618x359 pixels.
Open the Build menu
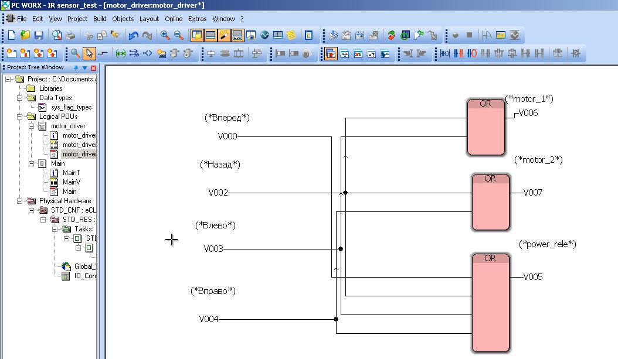tap(100, 19)
